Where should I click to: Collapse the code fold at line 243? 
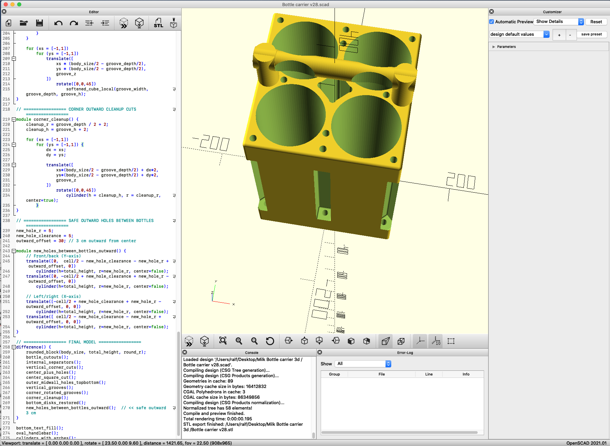click(x=14, y=251)
